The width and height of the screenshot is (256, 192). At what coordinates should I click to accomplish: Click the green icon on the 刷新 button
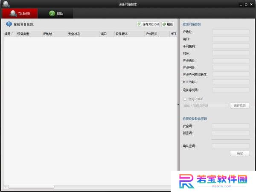pos(164,24)
